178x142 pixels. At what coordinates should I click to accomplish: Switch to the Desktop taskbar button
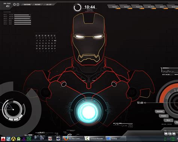pos(116,139)
